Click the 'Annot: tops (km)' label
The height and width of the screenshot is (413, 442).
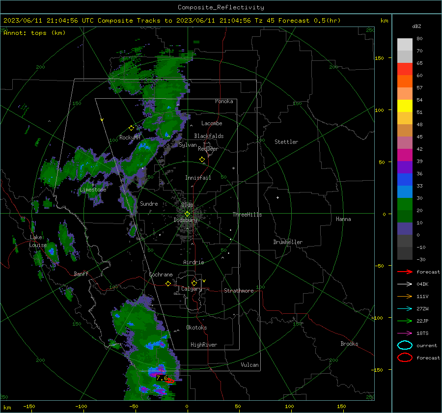34,33
